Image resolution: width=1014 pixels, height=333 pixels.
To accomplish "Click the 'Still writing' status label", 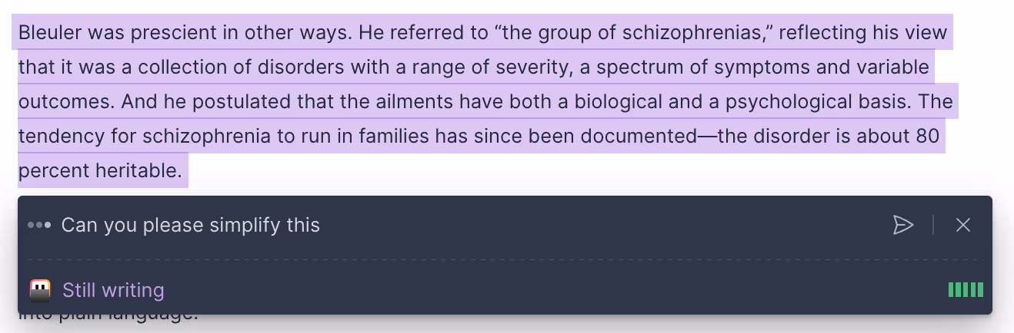I will (113, 290).
